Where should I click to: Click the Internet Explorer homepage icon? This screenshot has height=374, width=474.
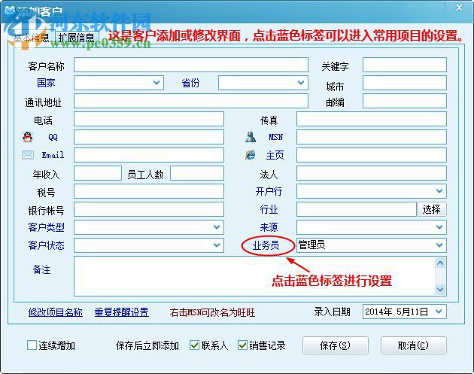(251, 155)
